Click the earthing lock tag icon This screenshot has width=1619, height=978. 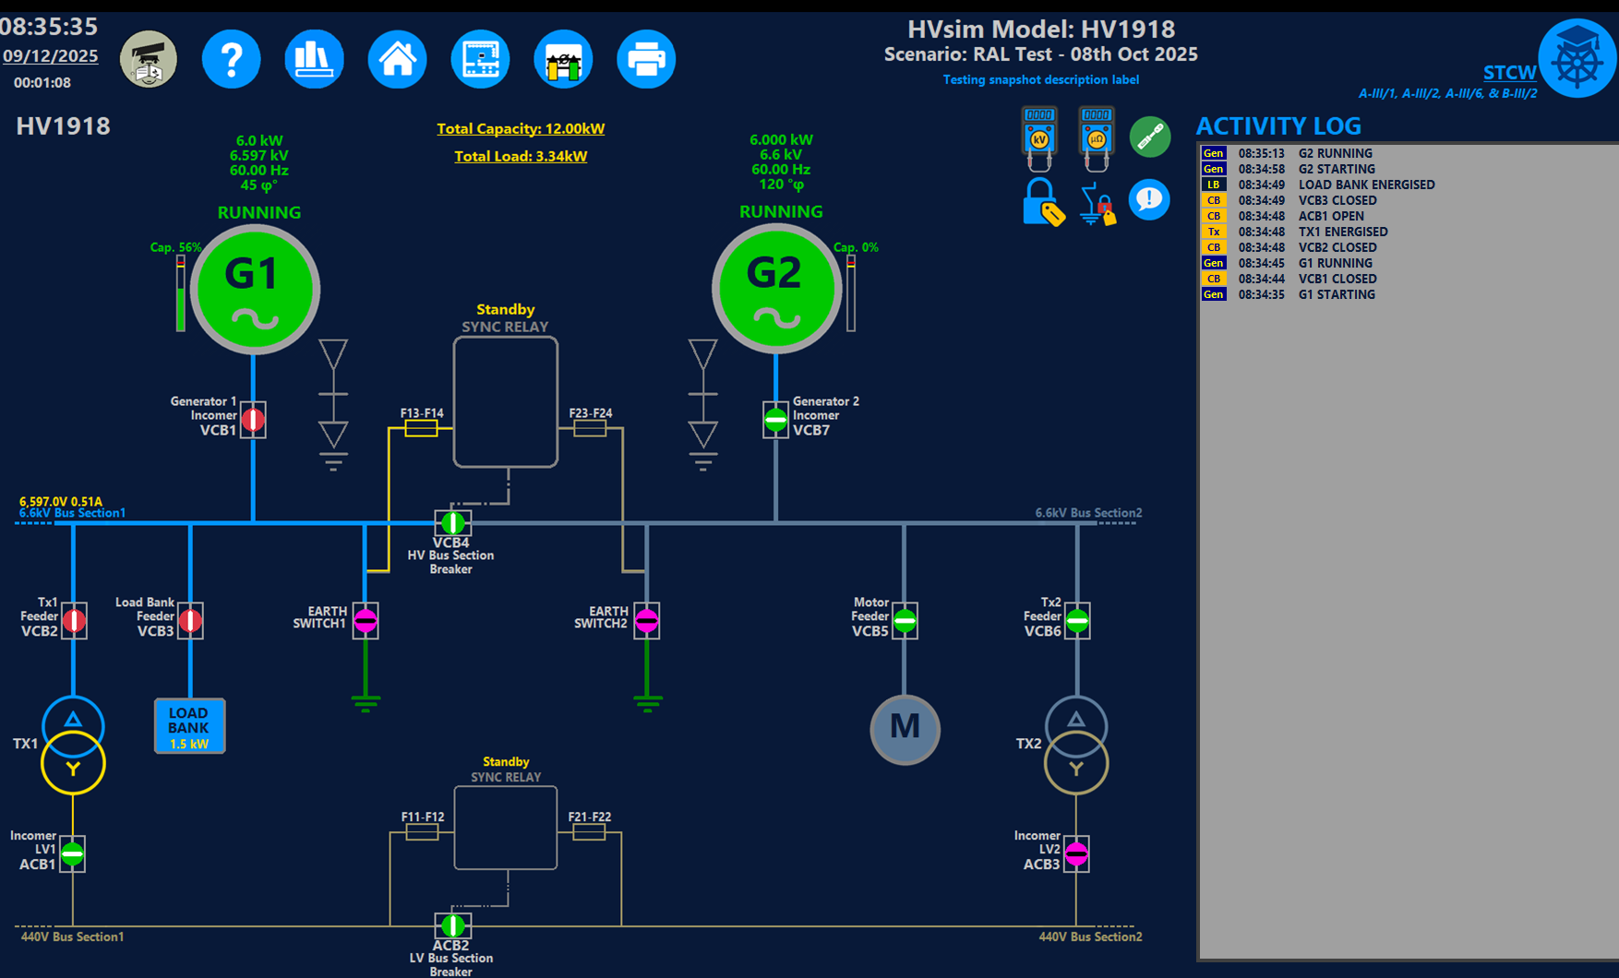[1097, 203]
